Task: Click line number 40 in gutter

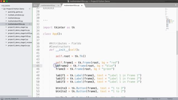Action: [x=38, y=50]
